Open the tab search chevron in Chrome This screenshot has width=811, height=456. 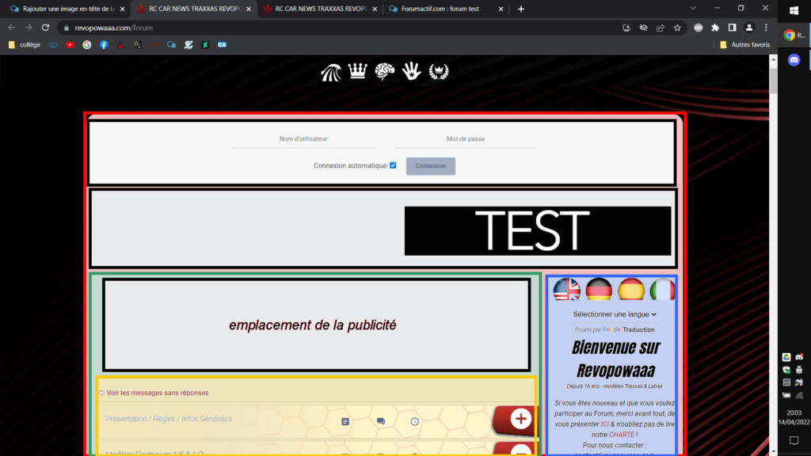pyautogui.click(x=693, y=8)
